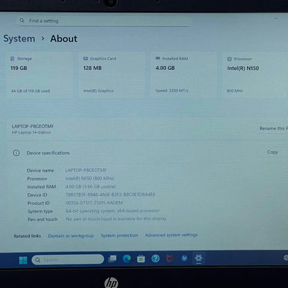288x288 pixels.
Task: Select the LAPTOP-P8GEOTMF device name value
Action: pyautogui.click(x=86, y=170)
